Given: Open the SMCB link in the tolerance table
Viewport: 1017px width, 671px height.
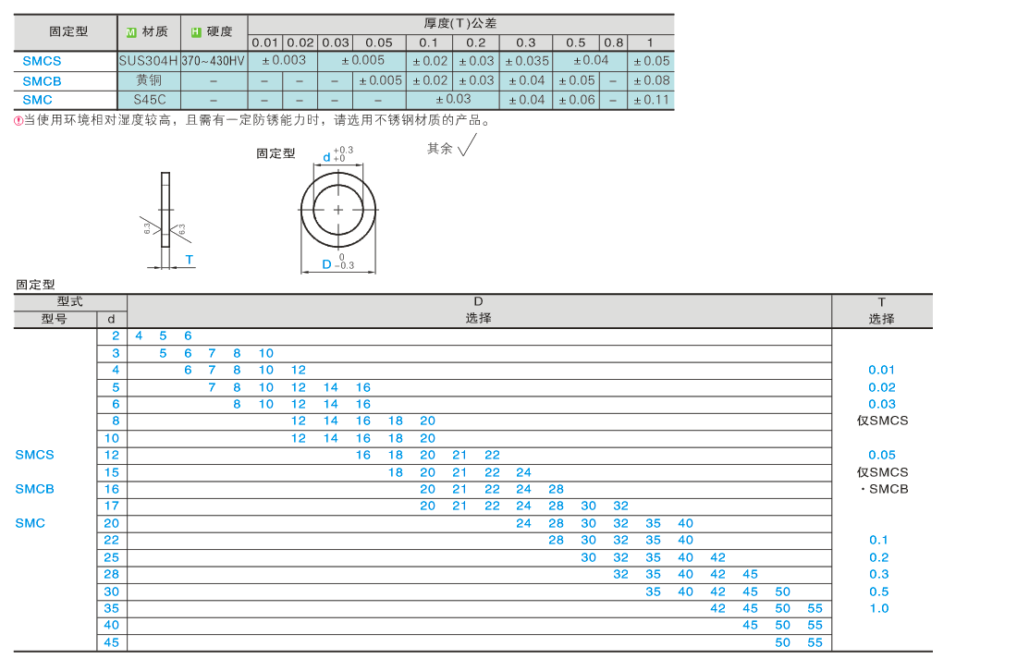Looking at the screenshot, I should [x=42, y=81].
